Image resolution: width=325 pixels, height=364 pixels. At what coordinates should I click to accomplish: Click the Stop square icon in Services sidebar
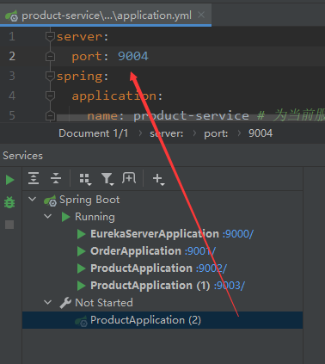9,225
